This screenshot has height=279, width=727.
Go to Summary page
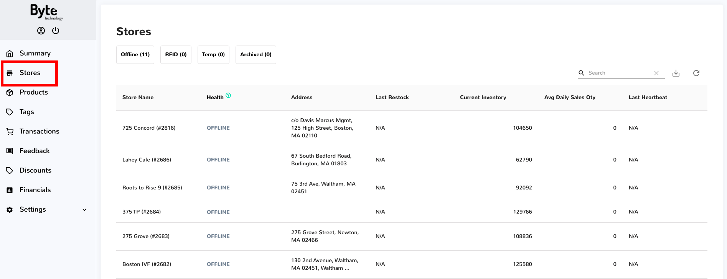click(x=35, y=53)
